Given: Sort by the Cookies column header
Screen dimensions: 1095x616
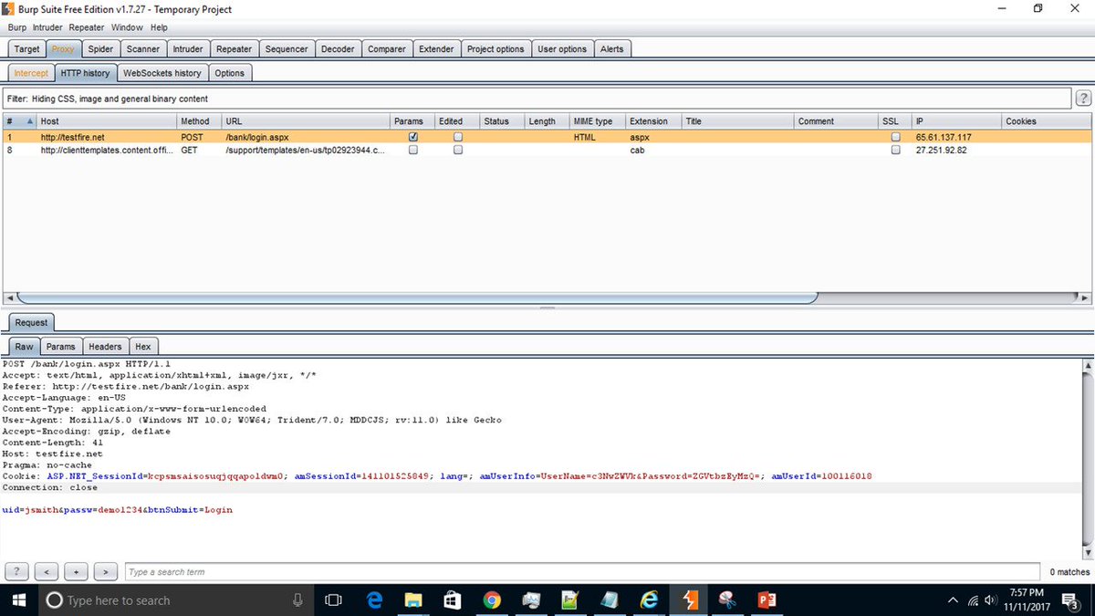Looking at the screenshot, I should pos(1046,121).
